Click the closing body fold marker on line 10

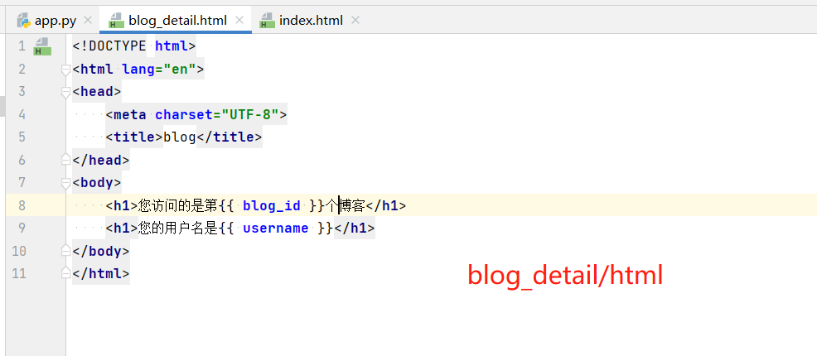pos(65,251)
